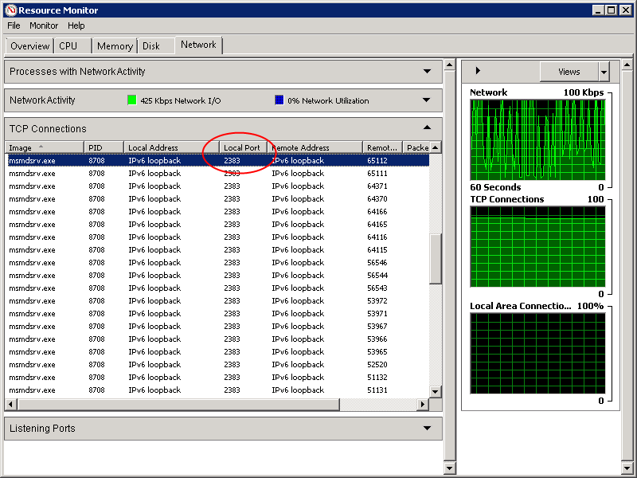The image size is (637, 478).
Task: Select the Network tab
Action: [198, 45]
